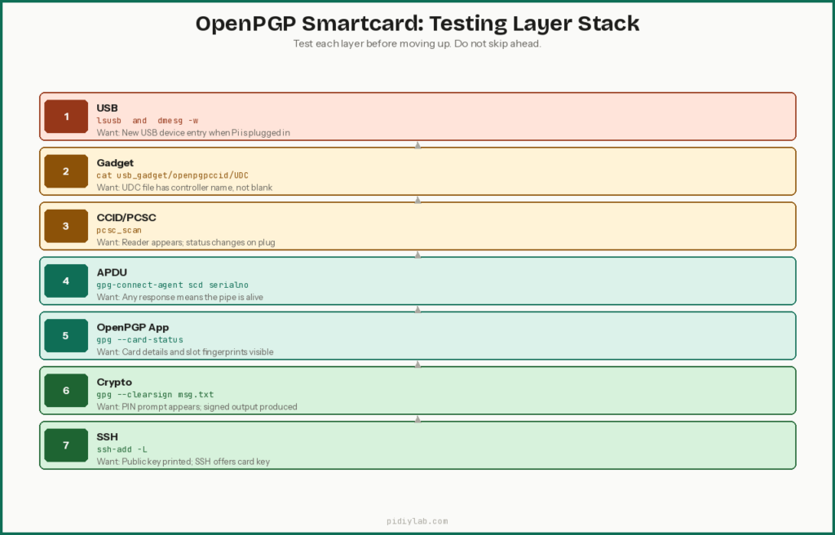Click 'Want: Reader appears' line

click(x=186, y=242)
